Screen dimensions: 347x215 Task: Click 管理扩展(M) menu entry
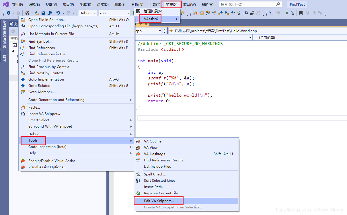[157, 11]
